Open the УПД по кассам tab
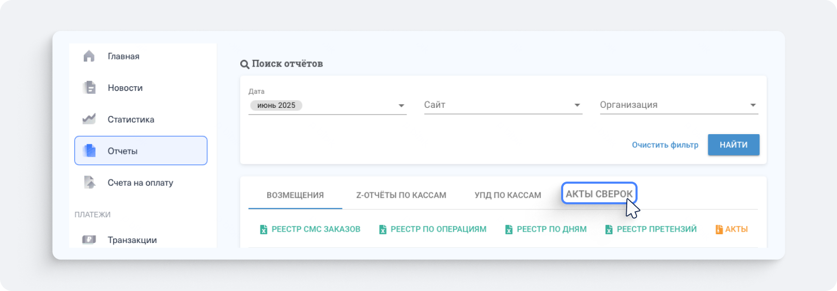Viewport: 837px width, 291px height. point(507,195)
